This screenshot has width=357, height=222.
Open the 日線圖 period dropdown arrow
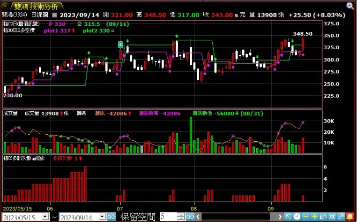click(54, 15)
